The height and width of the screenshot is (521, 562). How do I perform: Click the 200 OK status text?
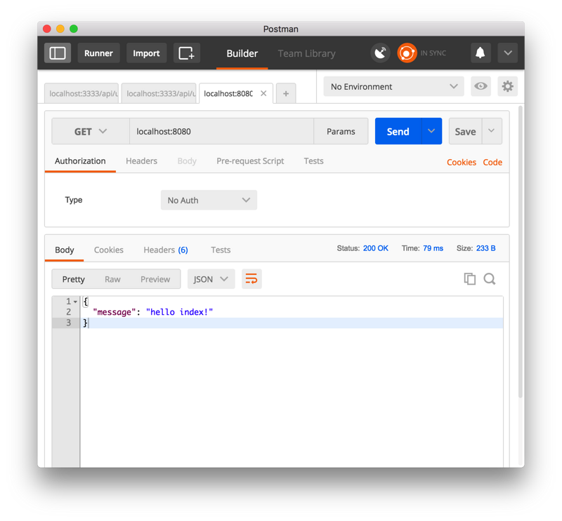375,248
